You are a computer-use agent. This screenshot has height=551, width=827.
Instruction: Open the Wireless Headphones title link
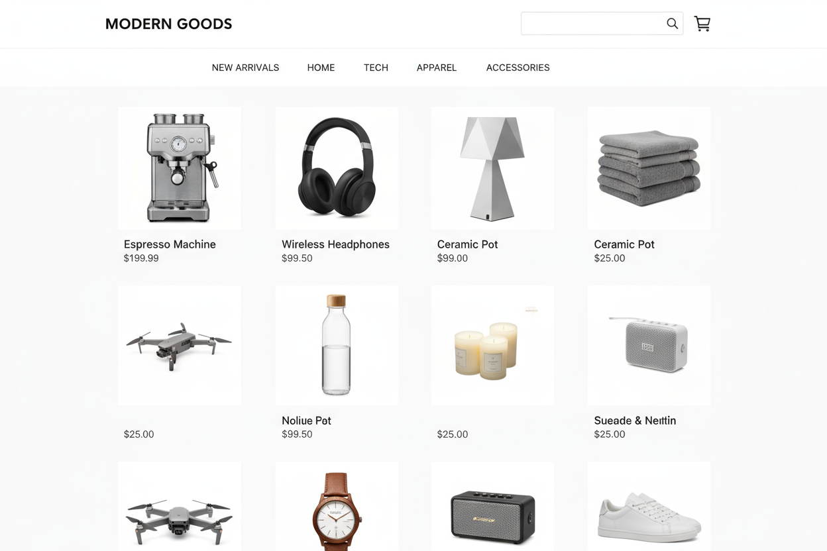click(x=335, y=244)
